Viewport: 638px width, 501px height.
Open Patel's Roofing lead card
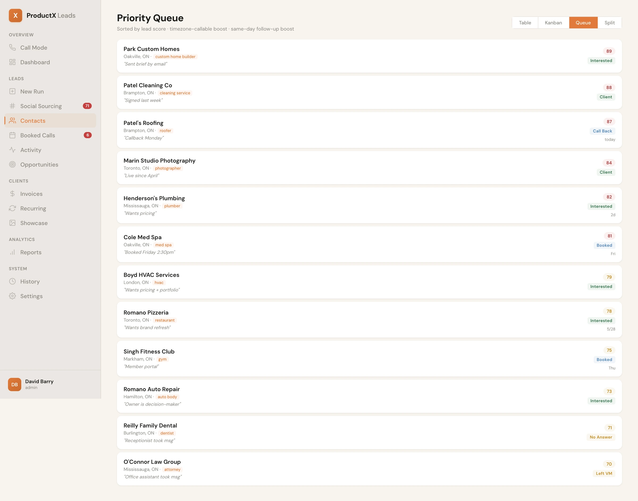click(369, 130)
